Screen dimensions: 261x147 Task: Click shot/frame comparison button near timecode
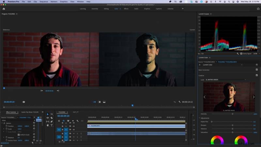pos(23,102)
